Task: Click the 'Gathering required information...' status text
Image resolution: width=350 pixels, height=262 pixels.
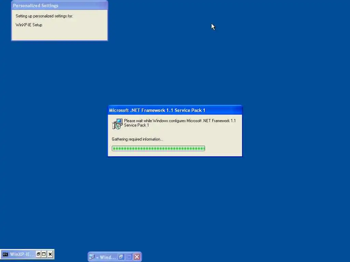Action: point(137,139)
